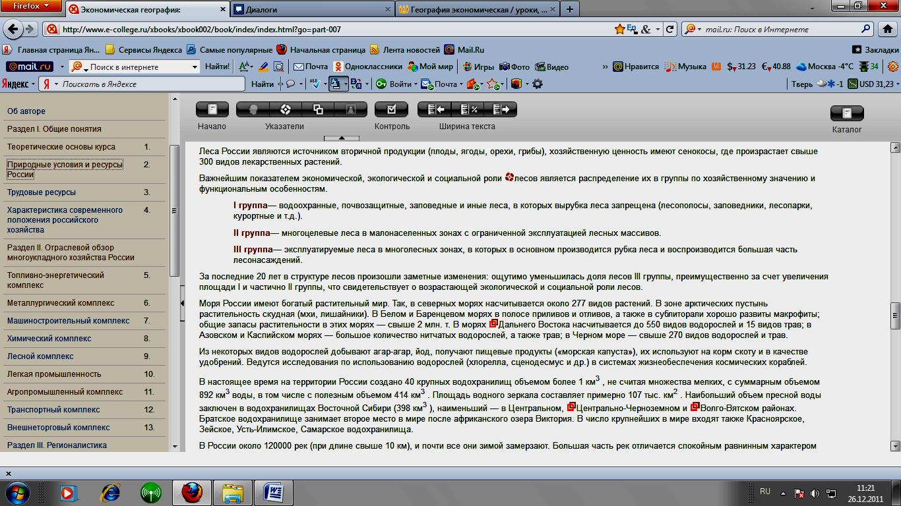Open sidebar item Об авторе
This screenshot has height=506, width=901.
click(26, 111)
